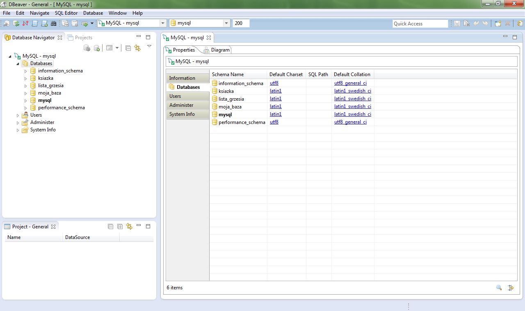Click the magnifier search icon below the table

[x=499, y=288]
